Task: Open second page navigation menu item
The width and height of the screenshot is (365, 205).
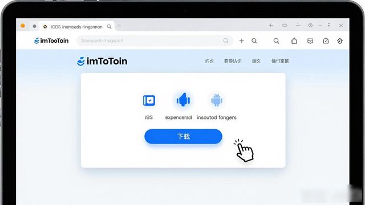Action: point(233,61)
